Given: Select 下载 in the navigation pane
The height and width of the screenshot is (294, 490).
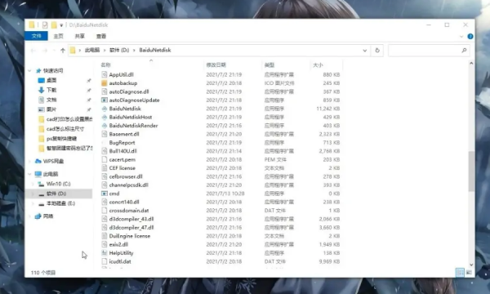Looking at the screenshot, I should [x=51, y=90].
